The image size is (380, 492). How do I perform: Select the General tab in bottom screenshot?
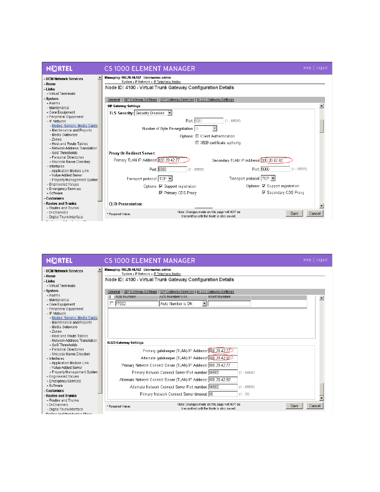click(114, 292)
